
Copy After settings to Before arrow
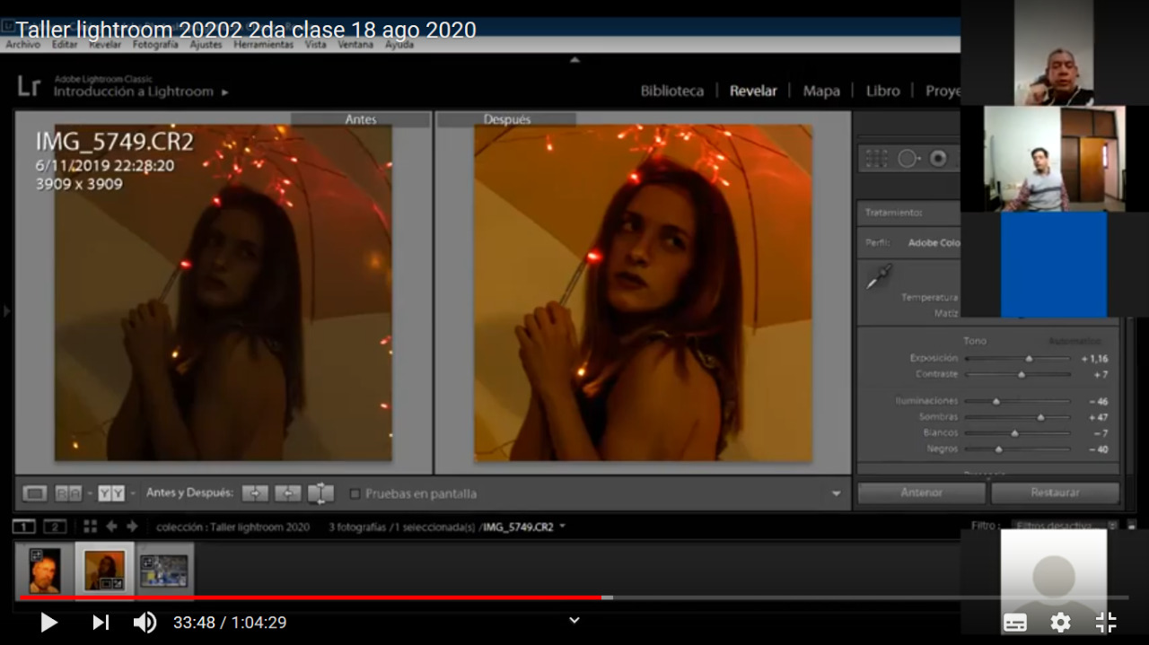(288, 493)
